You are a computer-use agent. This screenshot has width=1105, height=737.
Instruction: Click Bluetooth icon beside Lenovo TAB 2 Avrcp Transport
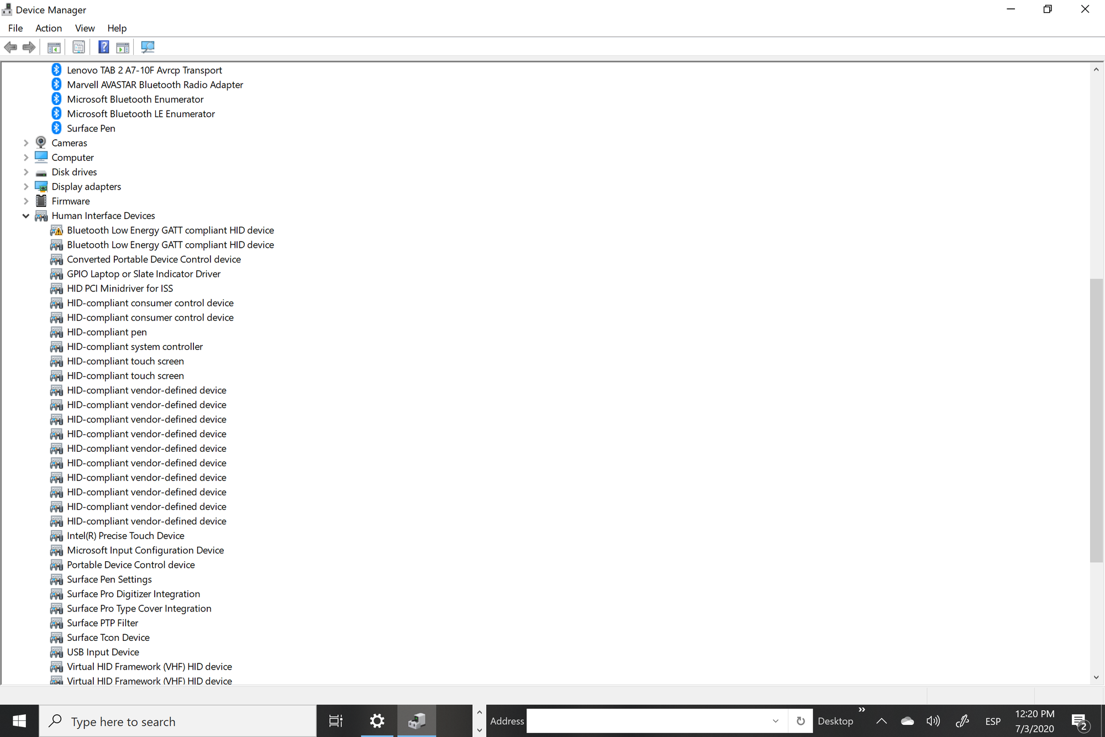[56, 70]
